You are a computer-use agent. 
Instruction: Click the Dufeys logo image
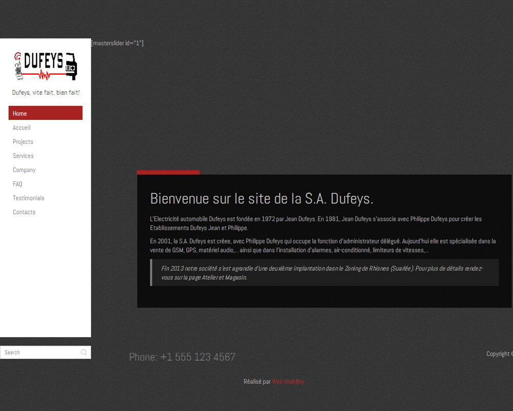[46, 66]
